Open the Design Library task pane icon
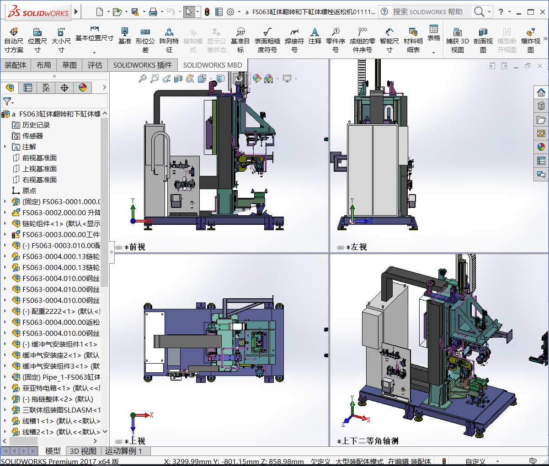Screen dimensions: 549x466 pyautogui.click(x=541, y=106)
